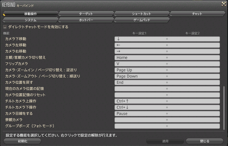Viewport: 228px width, 146px height.
Task: Select key setting 2 for カメラ･ズームイン
Action: pos(193,70)
